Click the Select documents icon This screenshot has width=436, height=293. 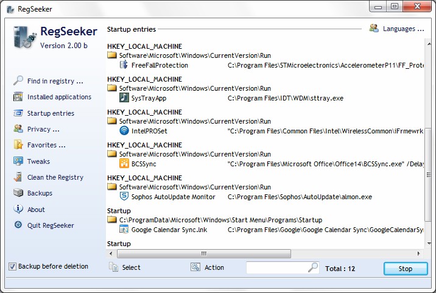[113, 267]
